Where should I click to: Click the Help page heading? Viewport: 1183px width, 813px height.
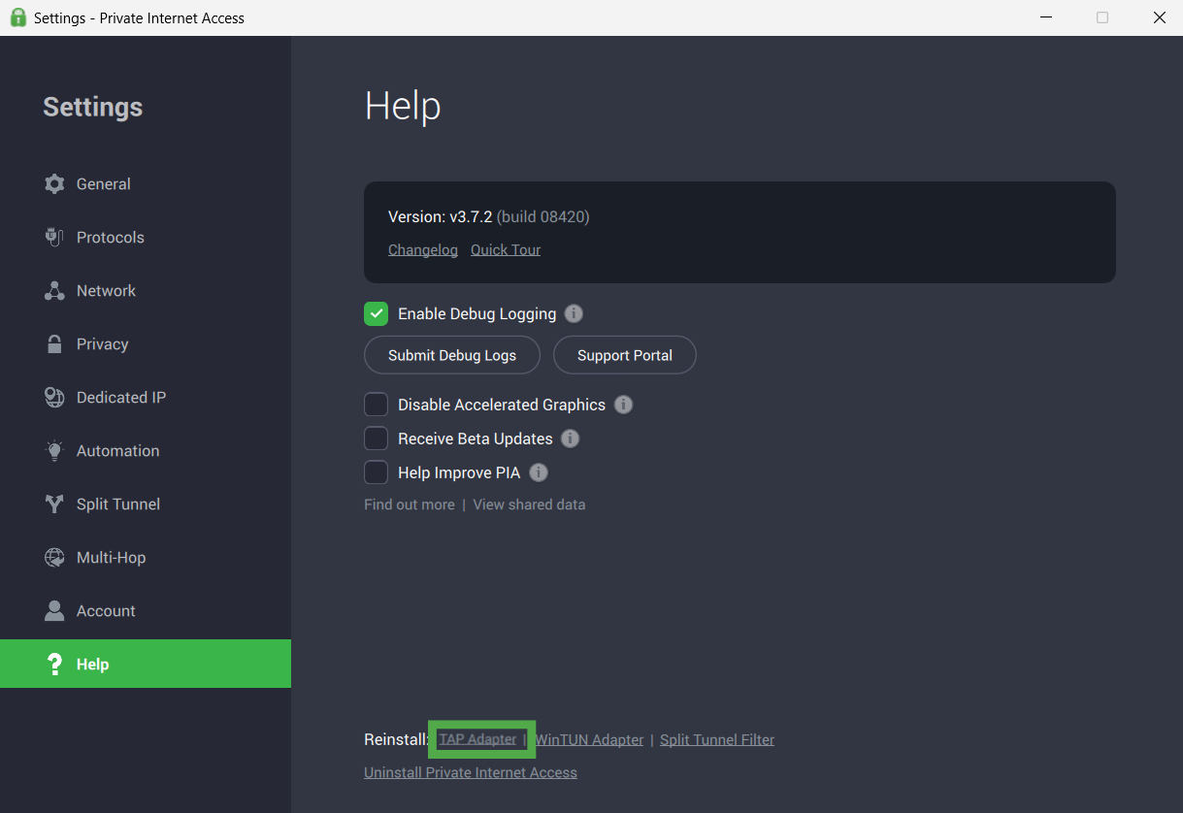[403, 107]
